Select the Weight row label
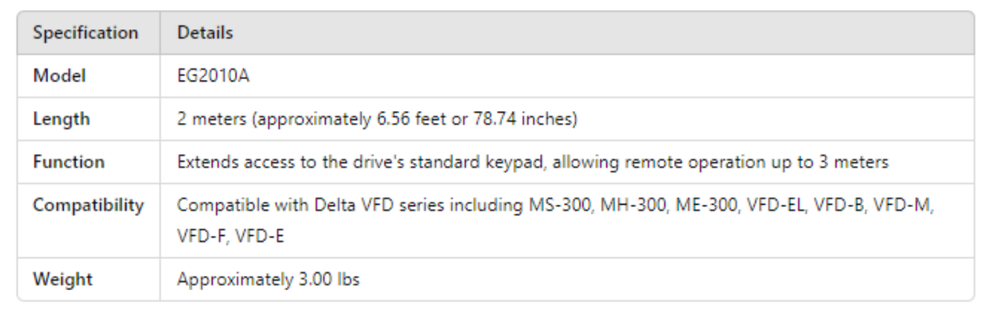Screen dimensions: 999x312 click(x=63, y=279)
